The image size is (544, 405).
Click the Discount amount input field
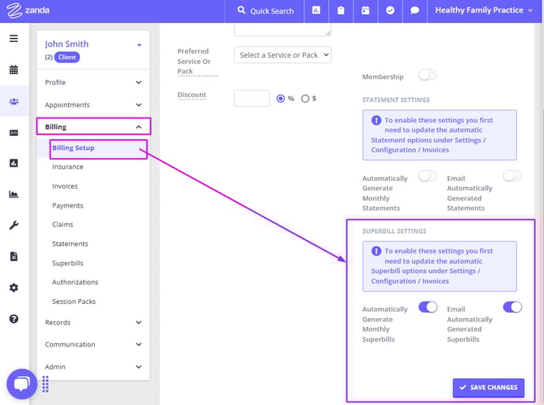click(x=252, y=99)
